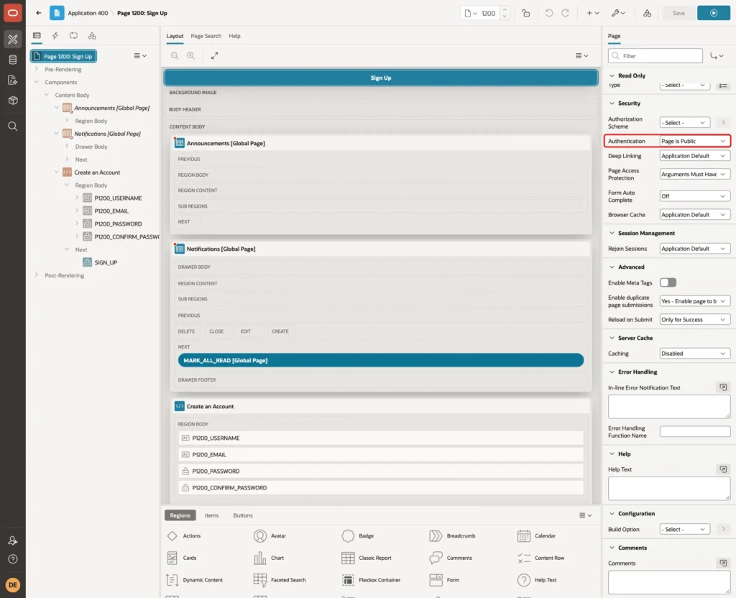Open the Reload on Submit dropdown
The height and width of the screenshot is (598, 736).
pos(694,320)
